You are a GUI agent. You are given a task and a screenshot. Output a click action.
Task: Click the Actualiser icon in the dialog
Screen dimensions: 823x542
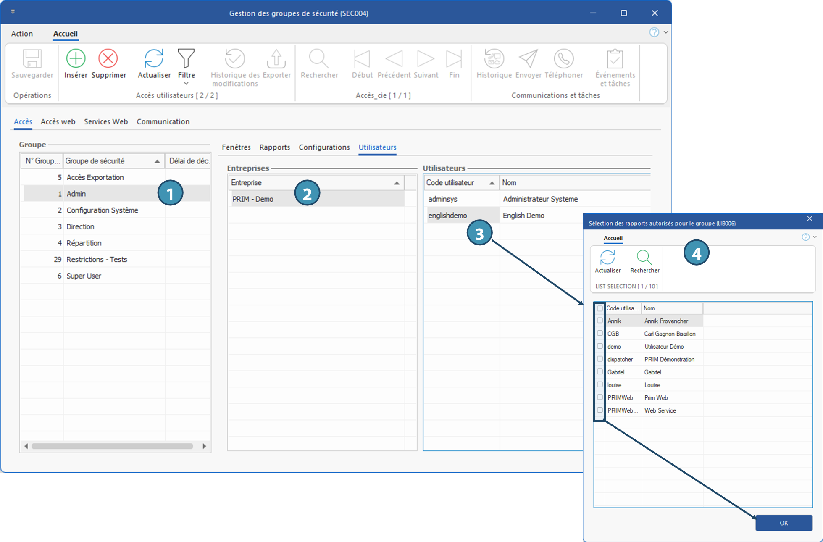tap(607, 257)
